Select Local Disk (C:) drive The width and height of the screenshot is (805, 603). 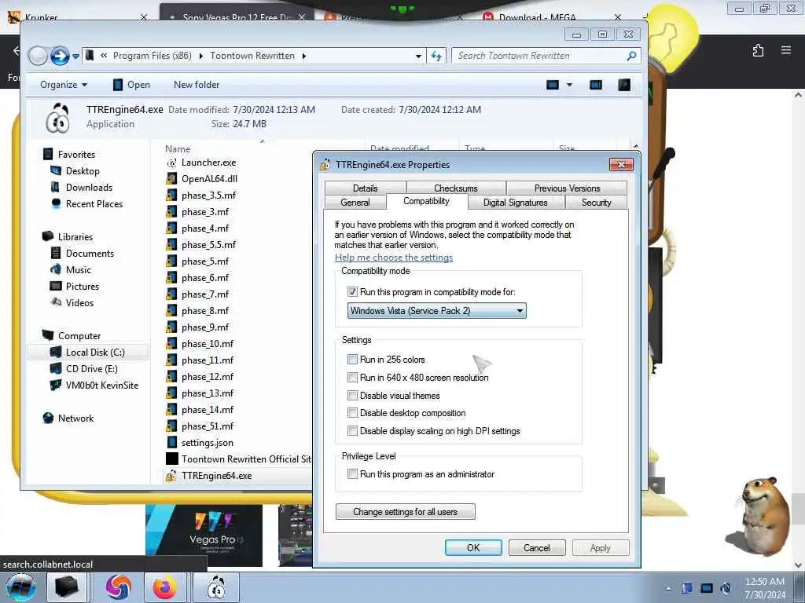coord(87,353)
